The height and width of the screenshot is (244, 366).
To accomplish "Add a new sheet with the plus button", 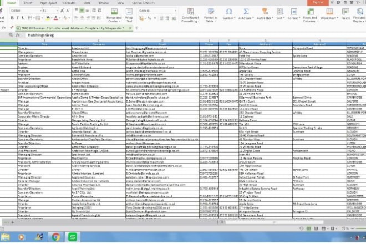I will pyautogui.click(x=13, y=222).
